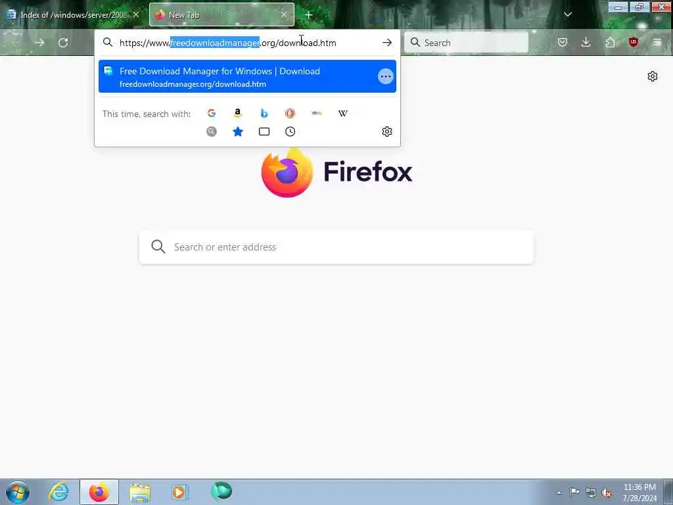Search this time with Wikipedia
Viewport: 673px width, 505px height.
(342, 113)
